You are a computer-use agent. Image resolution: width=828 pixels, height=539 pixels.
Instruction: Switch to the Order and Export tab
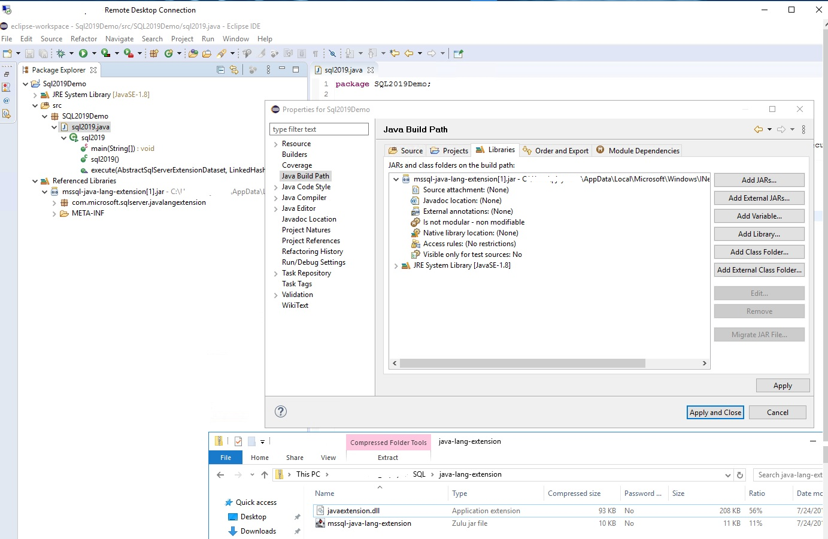tap(556, 150)
